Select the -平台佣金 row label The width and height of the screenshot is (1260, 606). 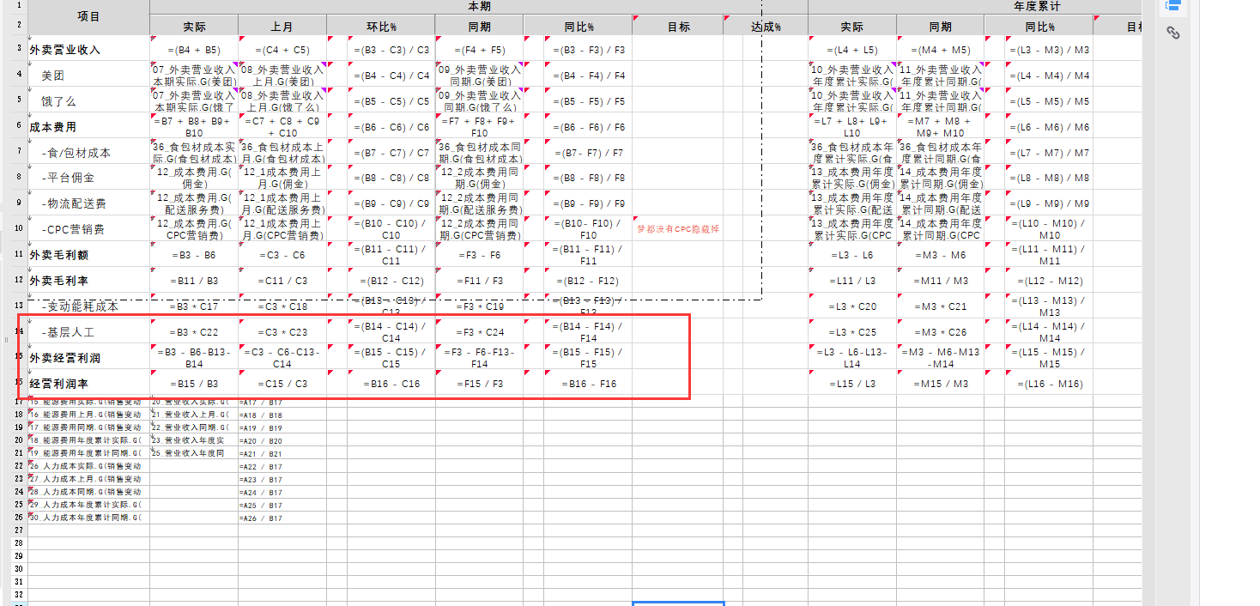pyautogui.click(x=89, y=178)
